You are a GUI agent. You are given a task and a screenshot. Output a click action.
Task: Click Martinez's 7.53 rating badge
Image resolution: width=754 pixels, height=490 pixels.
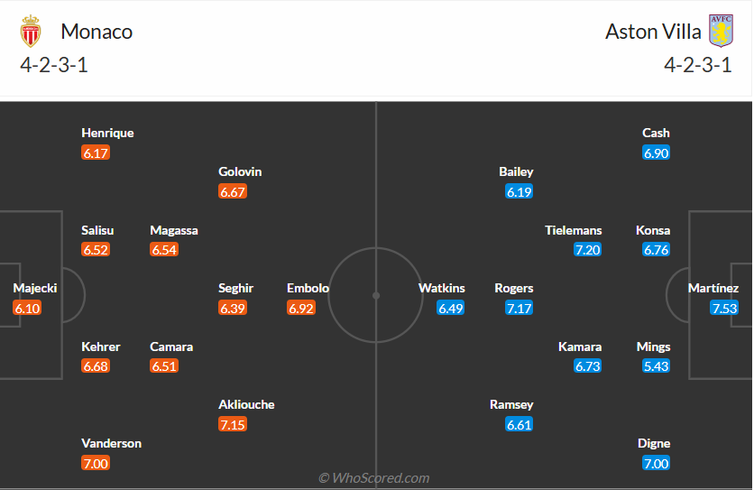tap(724, 309)
